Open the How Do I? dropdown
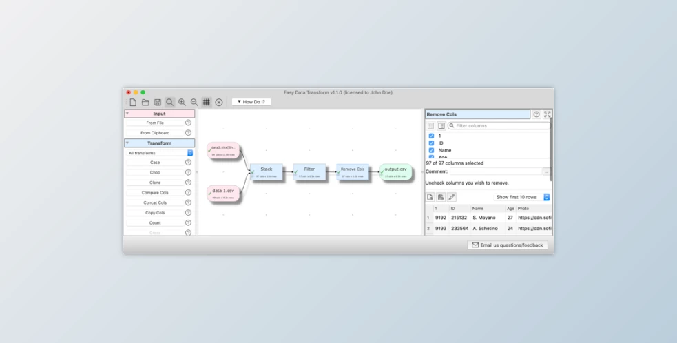This screenshot has height=343, width=677. (251, 102)
